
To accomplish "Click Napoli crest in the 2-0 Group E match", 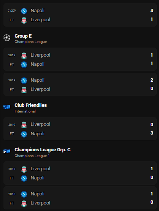I will 24,81.
